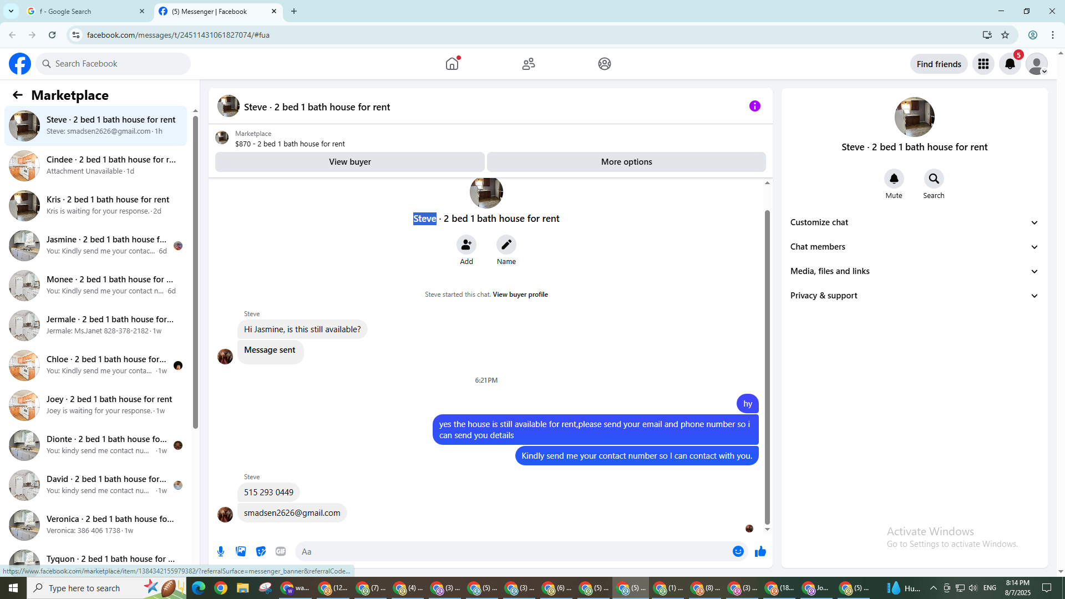Open File Explorer from taskbar
Viewport: 1065px width, 599px height.
243,588
